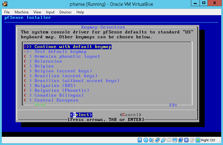Screen dimensions: 223x145
Task: Click the display settings status icon
Action: (175, 140)
